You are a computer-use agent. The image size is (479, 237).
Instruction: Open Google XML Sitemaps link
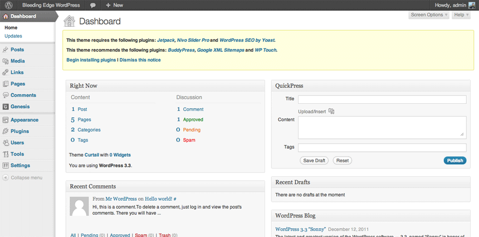pyautogui.click(x=221, y=50)
